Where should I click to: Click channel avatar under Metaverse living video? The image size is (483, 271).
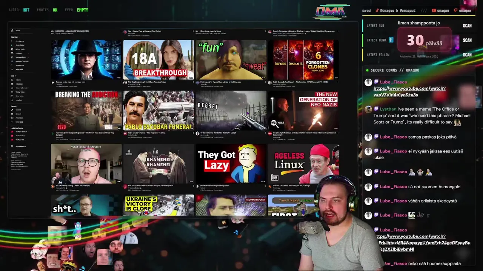pyautogui.click(x=198, y=82)
